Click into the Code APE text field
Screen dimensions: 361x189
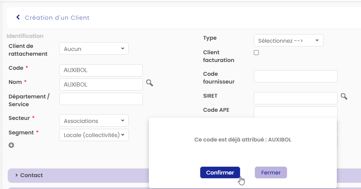pyautogui.click(x=295, y=112)
